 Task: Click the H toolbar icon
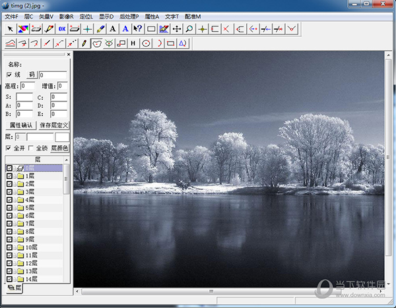(133, 44)
